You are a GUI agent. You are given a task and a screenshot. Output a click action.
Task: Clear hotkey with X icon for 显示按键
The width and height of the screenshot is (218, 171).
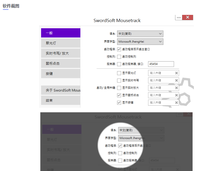point(176,103)
